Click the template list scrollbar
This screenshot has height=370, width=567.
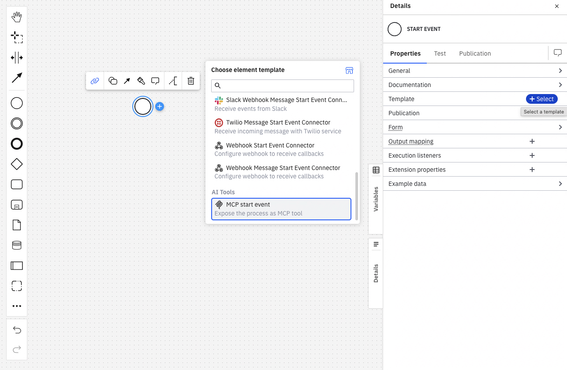pyautogui.click(x=357, y=196)
